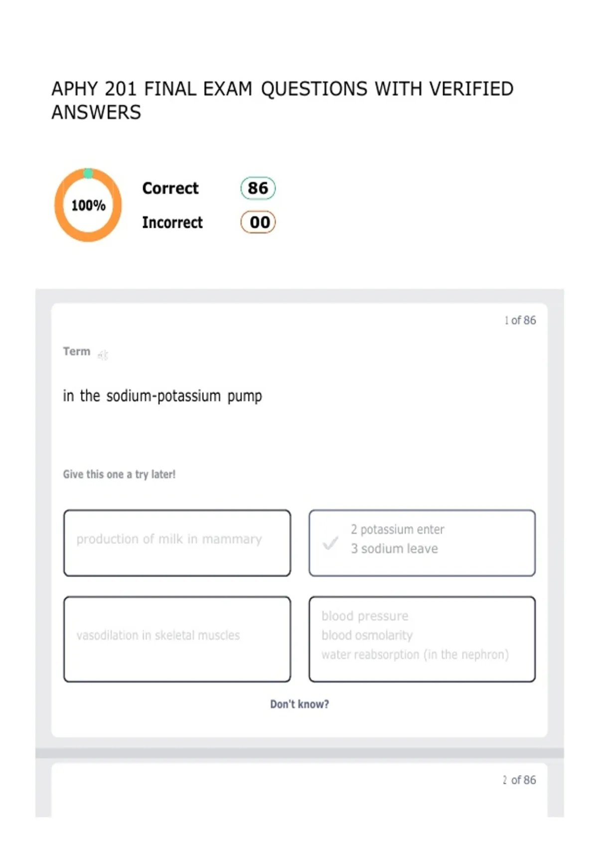Choose answer 'vasodilation in skeletal muscles'
Viewport: 598px width, 847px height.
pos(177,639)
